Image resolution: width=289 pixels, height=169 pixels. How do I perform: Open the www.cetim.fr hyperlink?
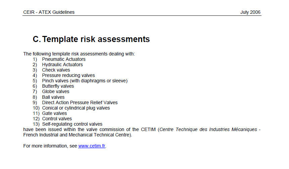pyautogui.click(x=92, y=146)
